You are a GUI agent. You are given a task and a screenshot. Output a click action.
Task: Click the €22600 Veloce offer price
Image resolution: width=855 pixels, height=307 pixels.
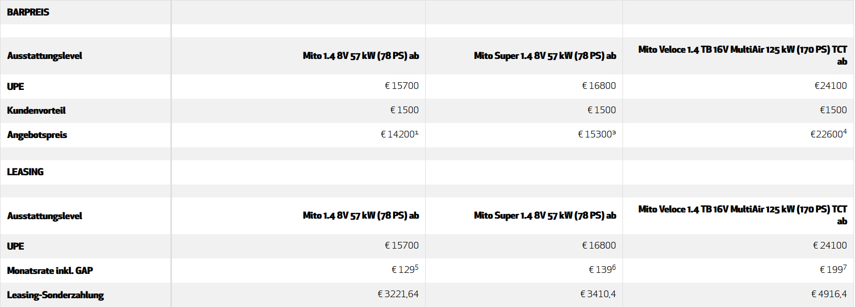click(829, 134)
